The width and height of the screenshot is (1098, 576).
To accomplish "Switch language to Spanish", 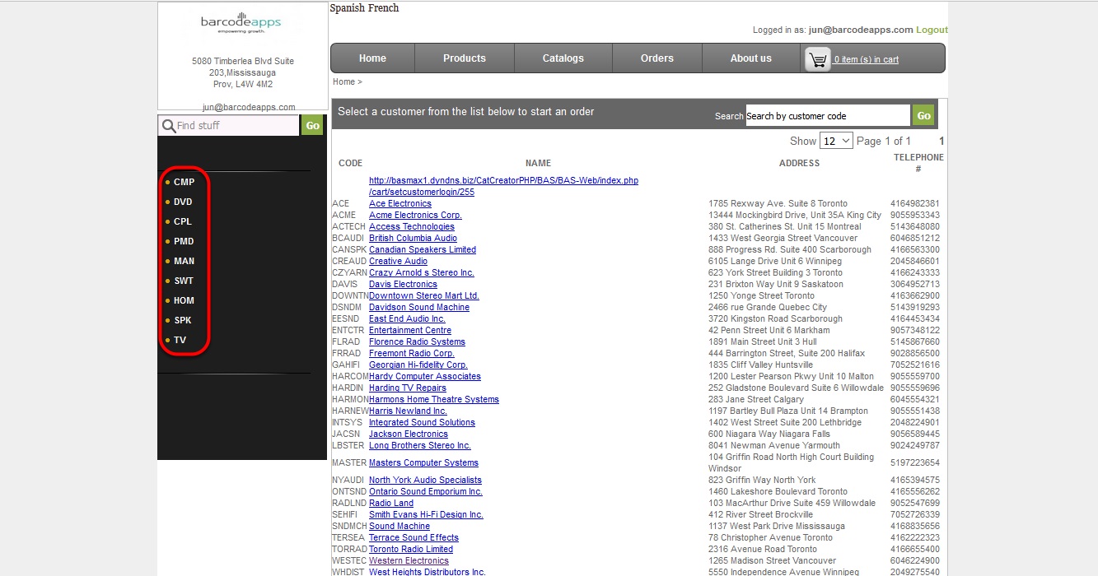I will coord(348,8).
